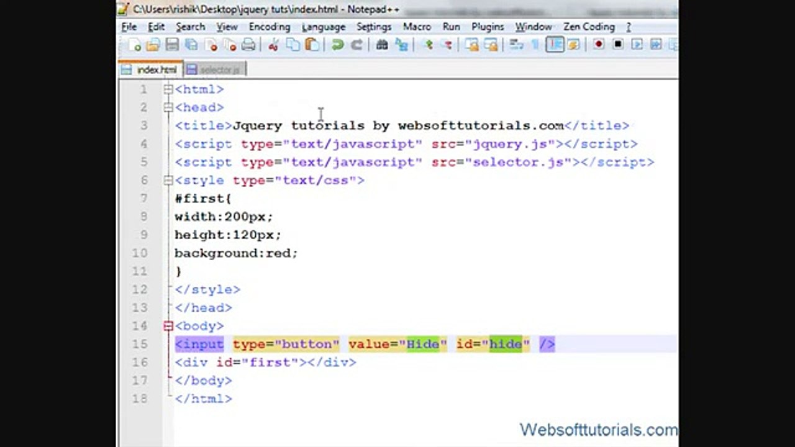This screenshot has width=795, height=447.
Task: Open the Plugins menu
Action: click(x=488, y=27)
